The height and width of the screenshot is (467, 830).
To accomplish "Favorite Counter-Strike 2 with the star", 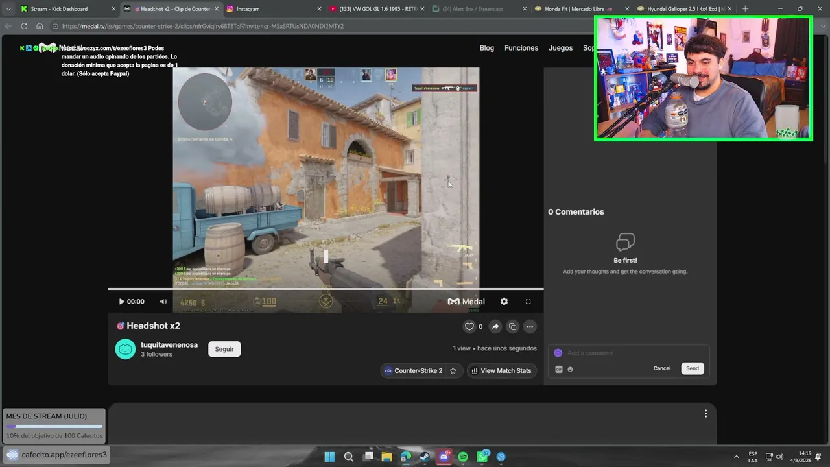I will tap(453, 371).
